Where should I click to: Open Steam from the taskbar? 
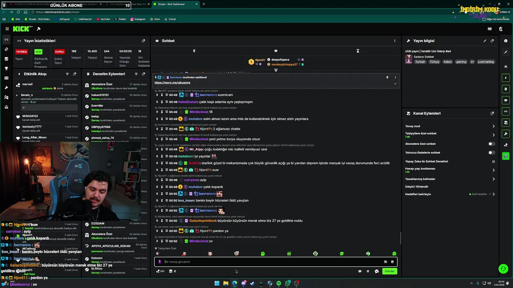[252, 283]
